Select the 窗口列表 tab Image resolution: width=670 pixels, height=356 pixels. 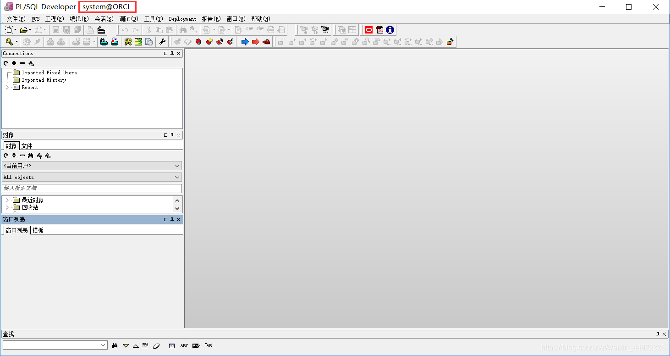[x=16, y=230]
